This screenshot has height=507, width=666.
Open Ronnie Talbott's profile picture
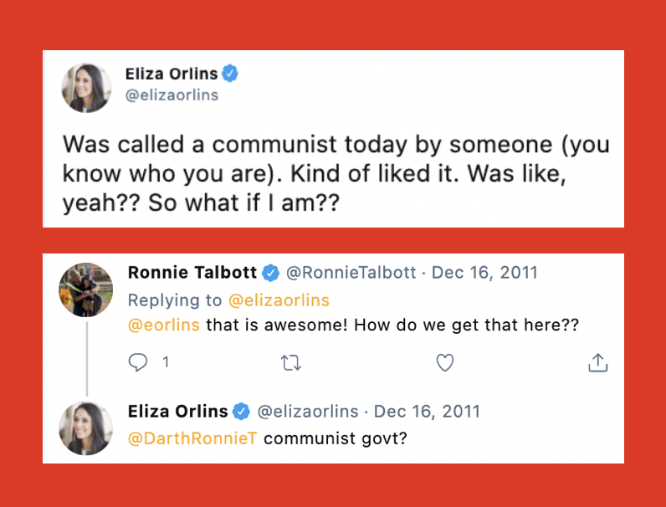[86, 290]
